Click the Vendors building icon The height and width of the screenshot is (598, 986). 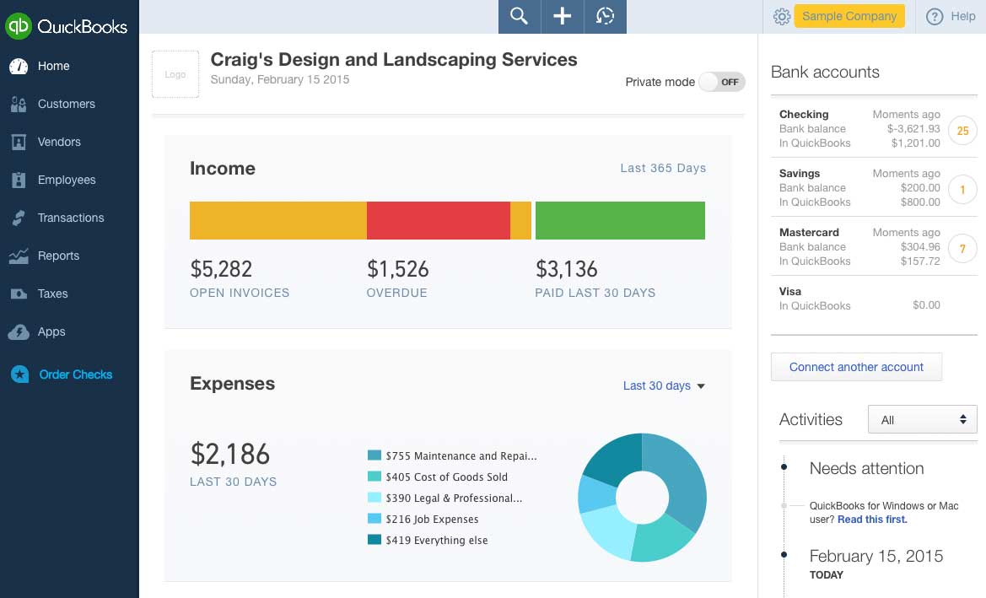coord(19,142)
